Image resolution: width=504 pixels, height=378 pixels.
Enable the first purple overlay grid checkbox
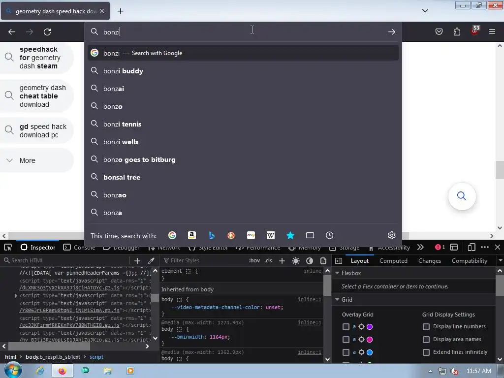click(346, 327)
